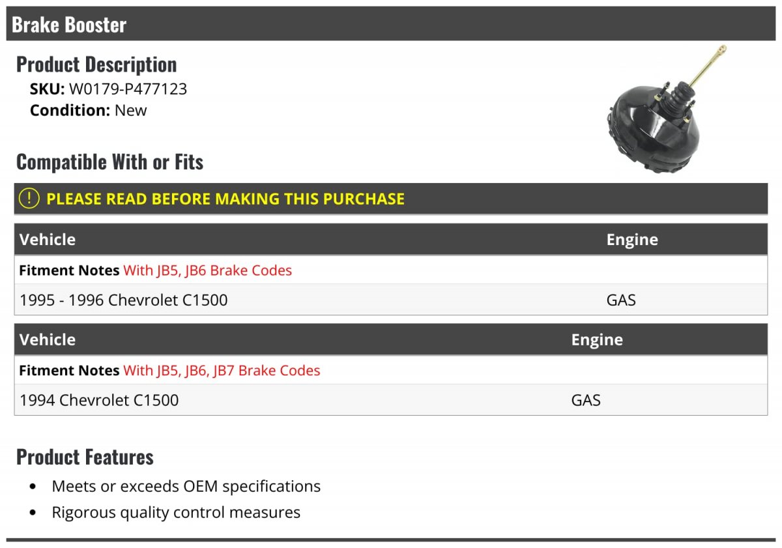Click the second table's Vehicle column header
The image size is (782, 548).
pos(48,339)
